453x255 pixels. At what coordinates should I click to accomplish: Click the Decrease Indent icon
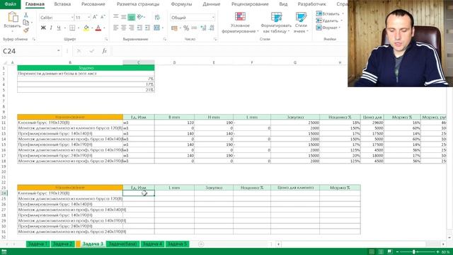(139, 28)
